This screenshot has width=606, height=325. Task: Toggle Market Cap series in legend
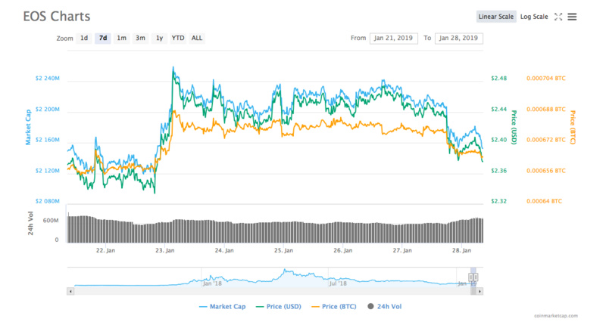222,307
